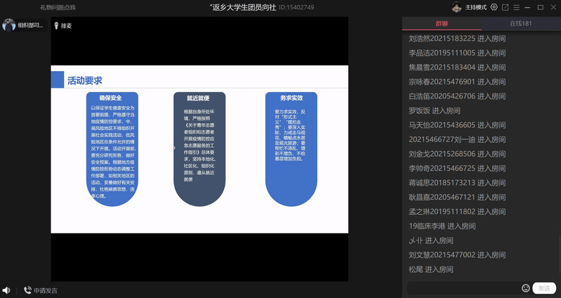Screen dimensions: 561x298
Task: Open the emoji picker in chat
Action: (x=526, y=288)
